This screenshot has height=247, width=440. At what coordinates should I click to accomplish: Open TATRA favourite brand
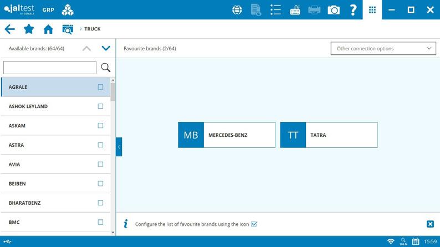tap(329, 135)
